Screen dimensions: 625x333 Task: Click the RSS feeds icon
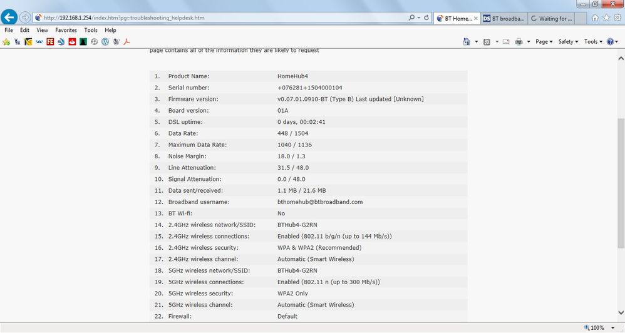pyautogui.click(x=487, y=42)
